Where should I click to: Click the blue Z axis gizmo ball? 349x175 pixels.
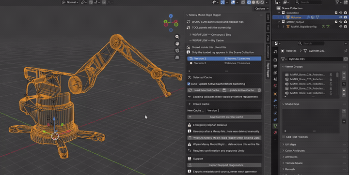pos(171,16)
